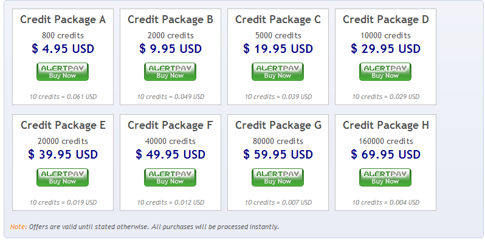Click the 10 credits = 0.004 USD rate
Image resolution: width=485 pixels, height=240 pixels.
tap(386, 202)
